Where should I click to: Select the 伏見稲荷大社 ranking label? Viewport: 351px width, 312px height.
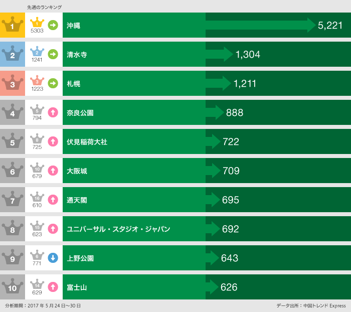coord(87,141)
